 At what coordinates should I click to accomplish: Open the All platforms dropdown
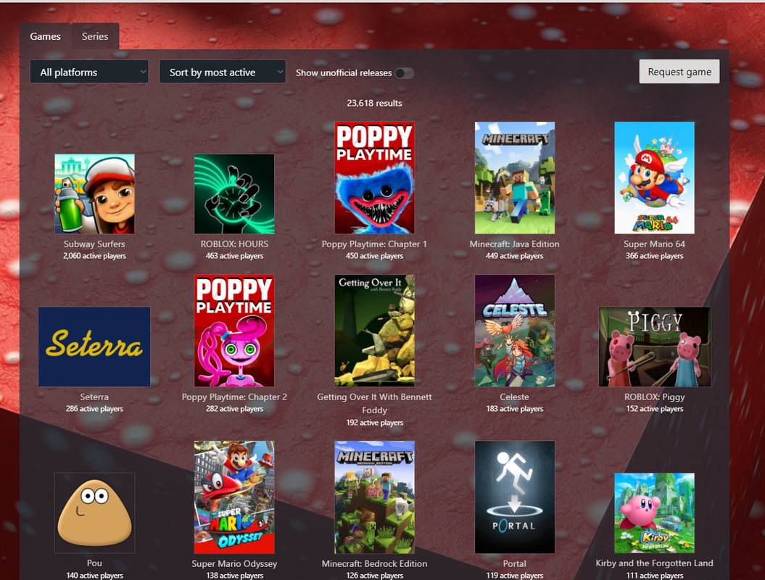(x=89, y=72)
